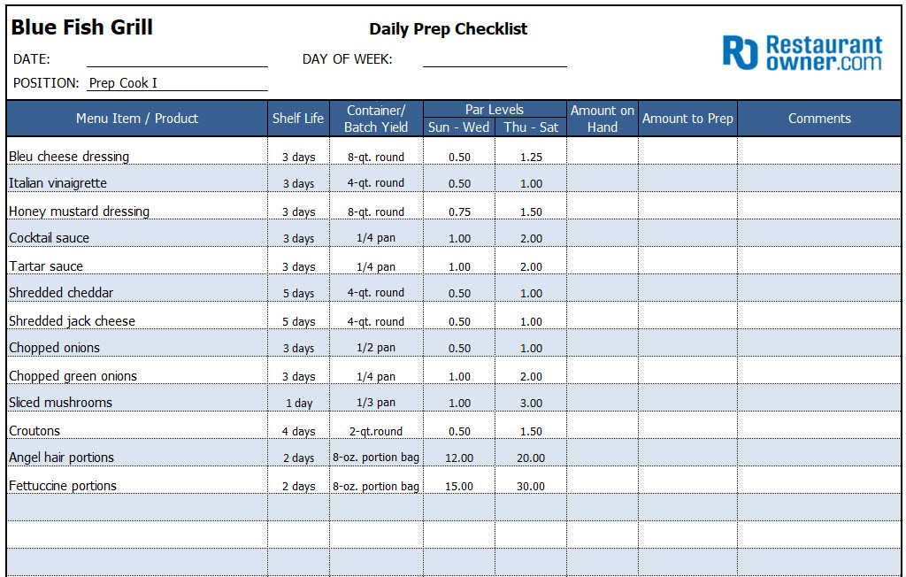The width and height of the screenshot is (906, 577).
Task: Click the Angel hair portions cell
Action: pos(137,453)
